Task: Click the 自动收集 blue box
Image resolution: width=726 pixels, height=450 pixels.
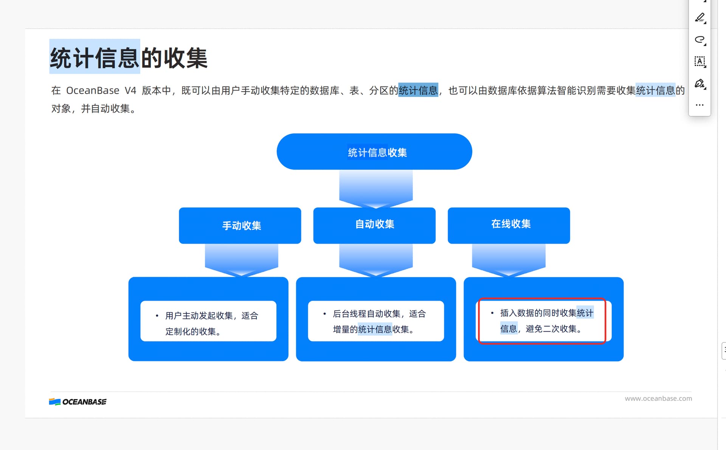Action: (x=374, y=225)
